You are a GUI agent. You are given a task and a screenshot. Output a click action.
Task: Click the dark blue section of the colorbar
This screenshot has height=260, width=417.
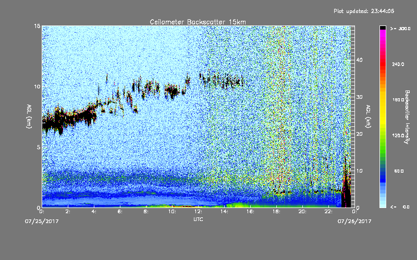point(383,177)
